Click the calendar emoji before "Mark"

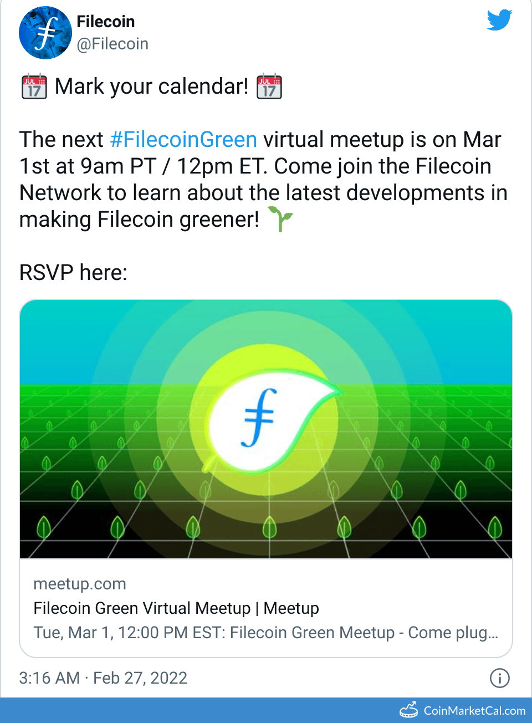[x=34, y=86]
